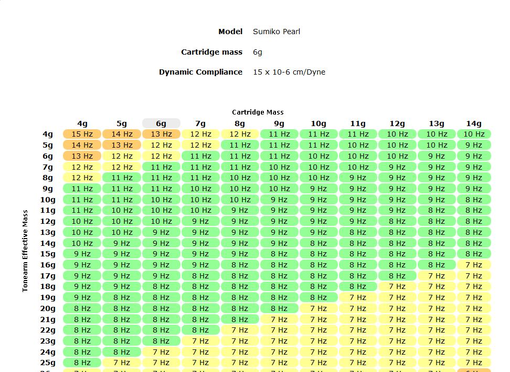Select the 10g tonearm effective mass row label

48,200
